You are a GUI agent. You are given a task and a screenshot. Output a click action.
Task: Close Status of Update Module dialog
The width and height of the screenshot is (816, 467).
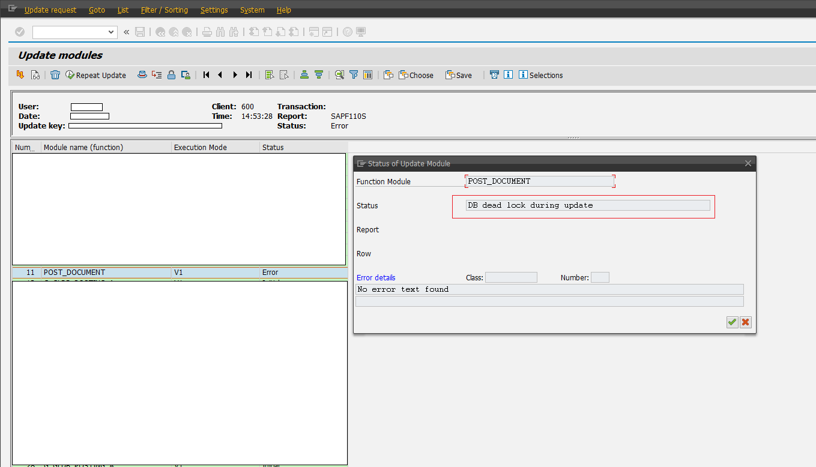click(748, 163)
